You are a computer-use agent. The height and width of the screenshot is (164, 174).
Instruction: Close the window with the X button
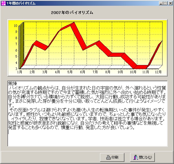tap(170, 3)
